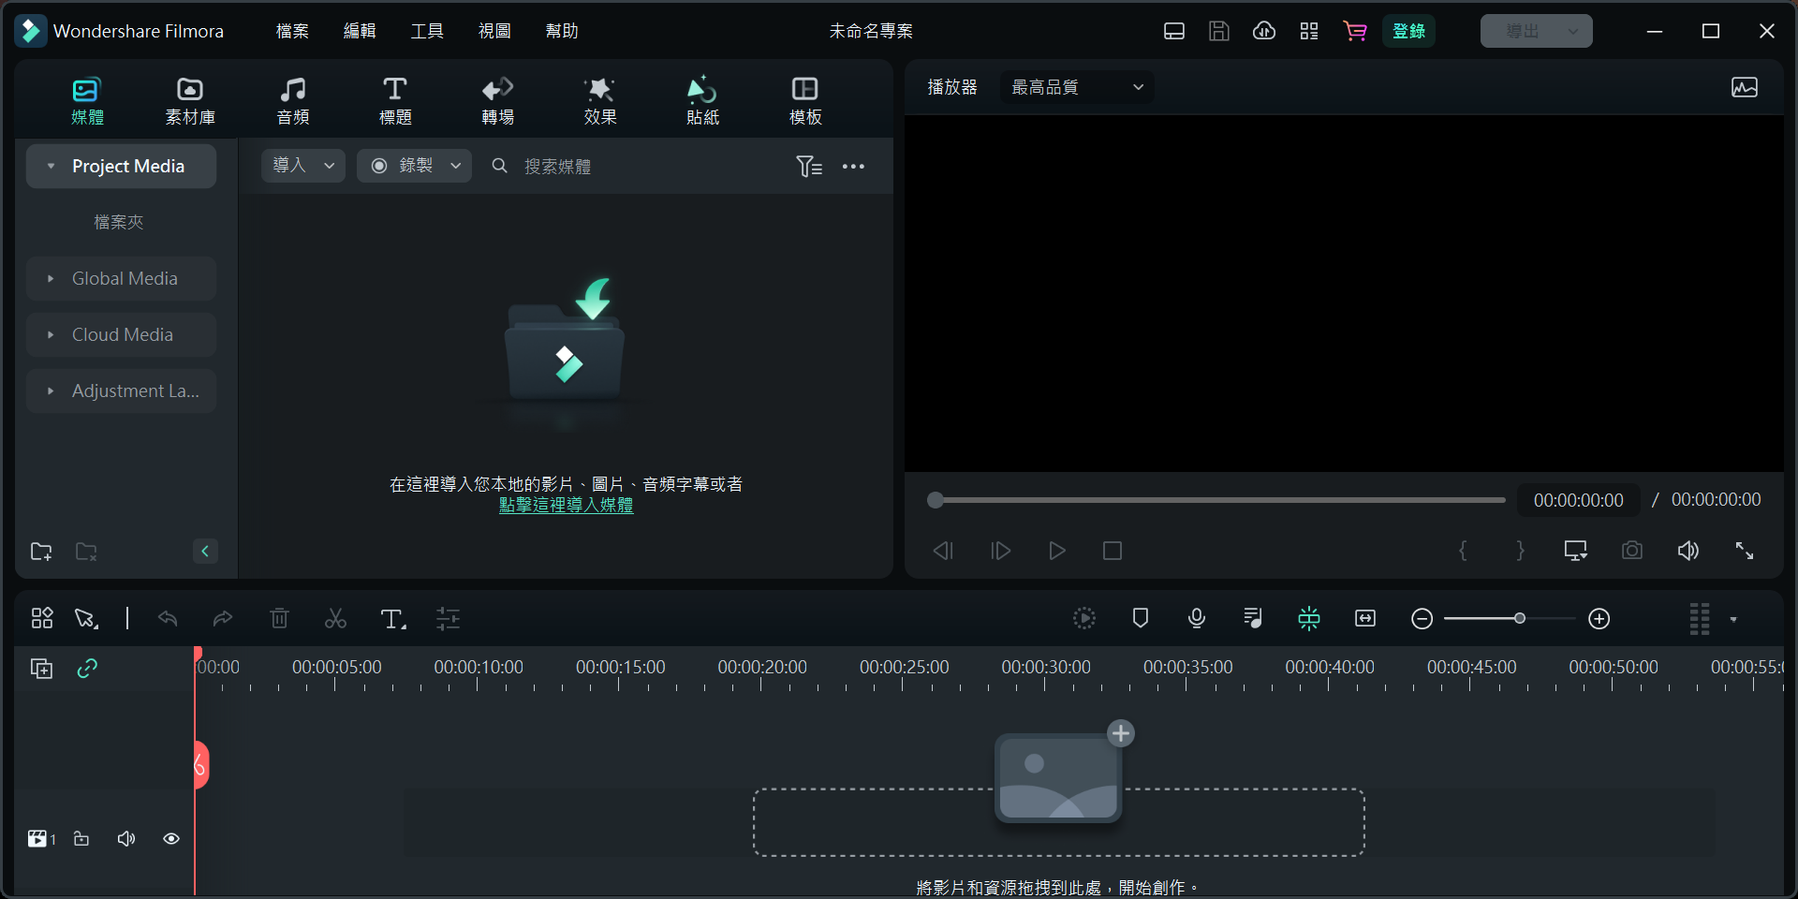Toggle track 1 visibility eye
This screenshot has height=899, width=1798.
click(x=171, y=839)
